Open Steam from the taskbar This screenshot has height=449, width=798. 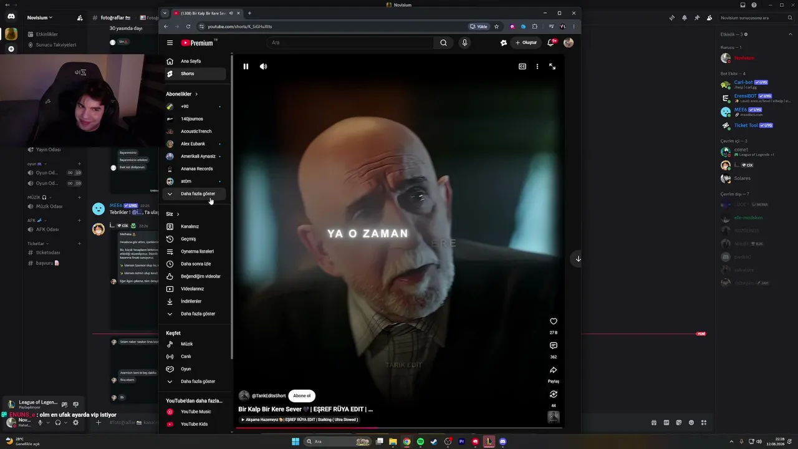pyautogui.click(x=434, y=442)
